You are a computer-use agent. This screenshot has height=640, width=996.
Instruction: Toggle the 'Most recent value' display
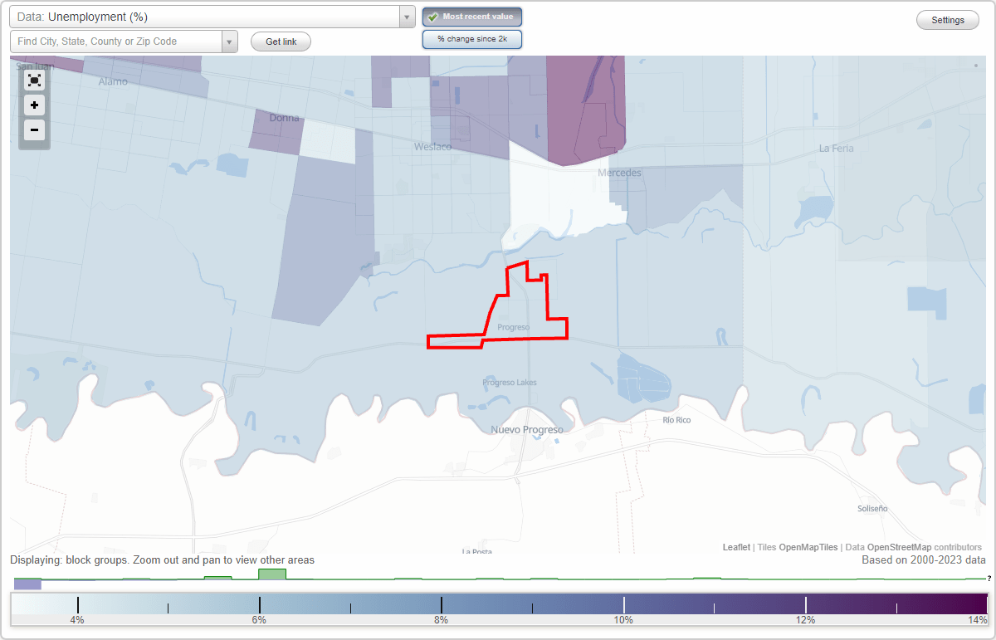471,16
